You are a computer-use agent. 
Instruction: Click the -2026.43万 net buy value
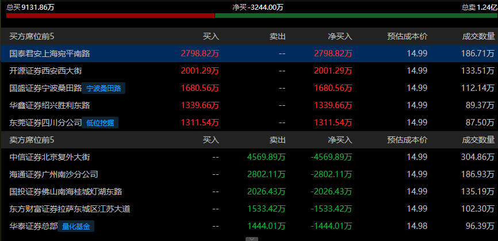(x=331, y=192)
